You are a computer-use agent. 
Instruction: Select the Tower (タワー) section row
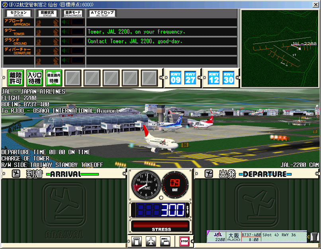(18, 32)
